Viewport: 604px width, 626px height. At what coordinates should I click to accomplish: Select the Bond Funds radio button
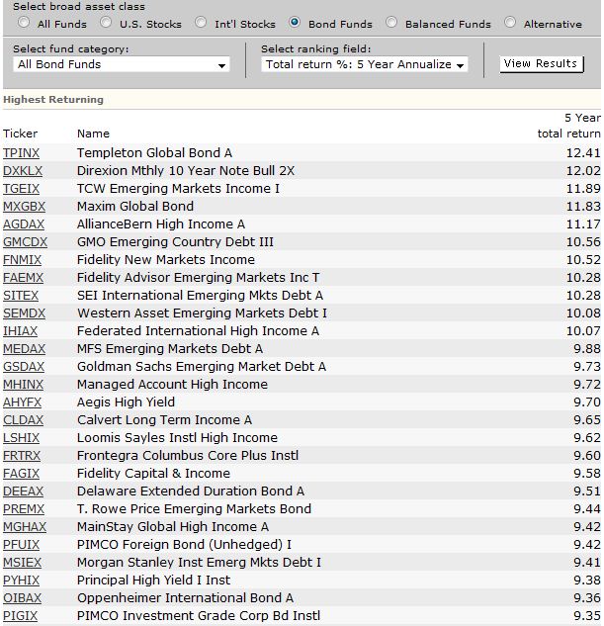(295, 23)
